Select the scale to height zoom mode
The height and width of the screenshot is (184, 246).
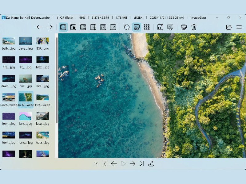click(x=93, y=27)
